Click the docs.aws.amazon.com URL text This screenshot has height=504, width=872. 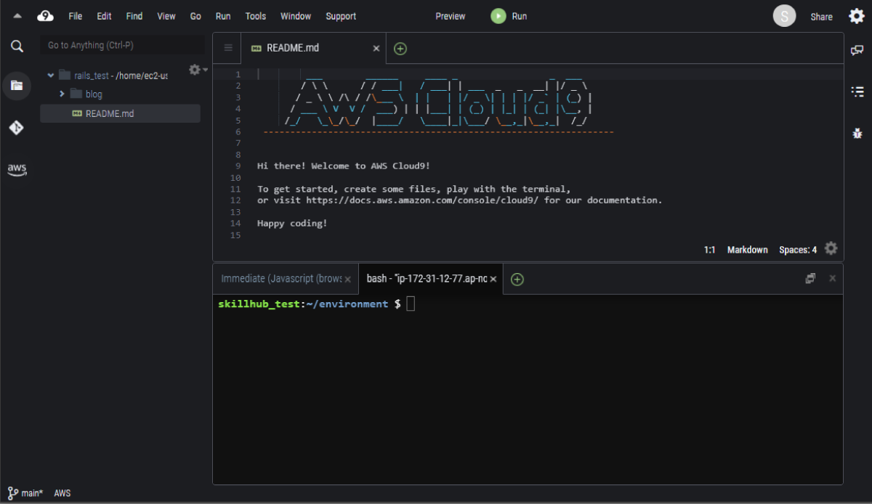click(x=421, y=200)
